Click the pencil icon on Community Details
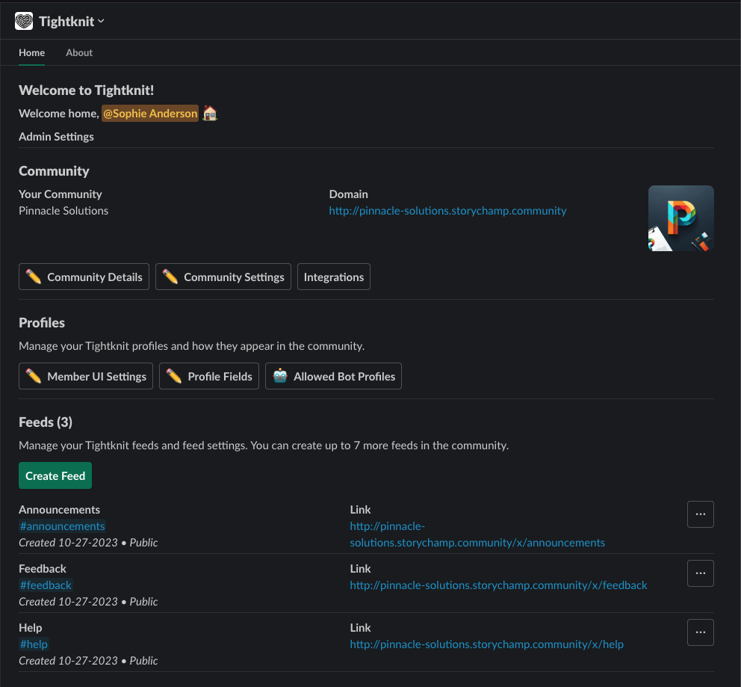This screenshot has height=687, width=741. tap(33, 277)
